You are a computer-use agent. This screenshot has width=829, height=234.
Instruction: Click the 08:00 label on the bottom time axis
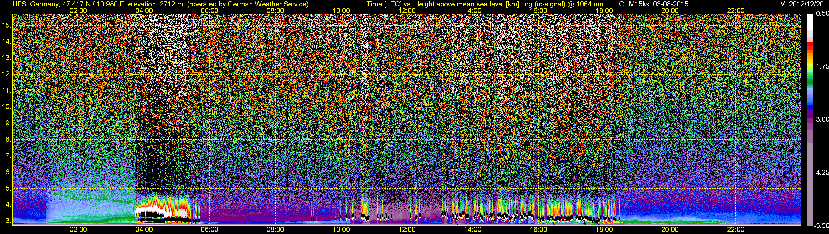tap(276, 230)
